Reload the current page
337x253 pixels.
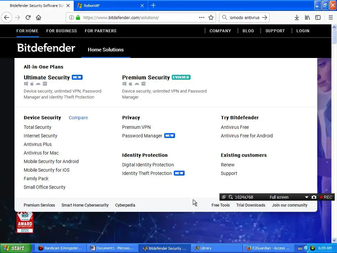(28, 17)
